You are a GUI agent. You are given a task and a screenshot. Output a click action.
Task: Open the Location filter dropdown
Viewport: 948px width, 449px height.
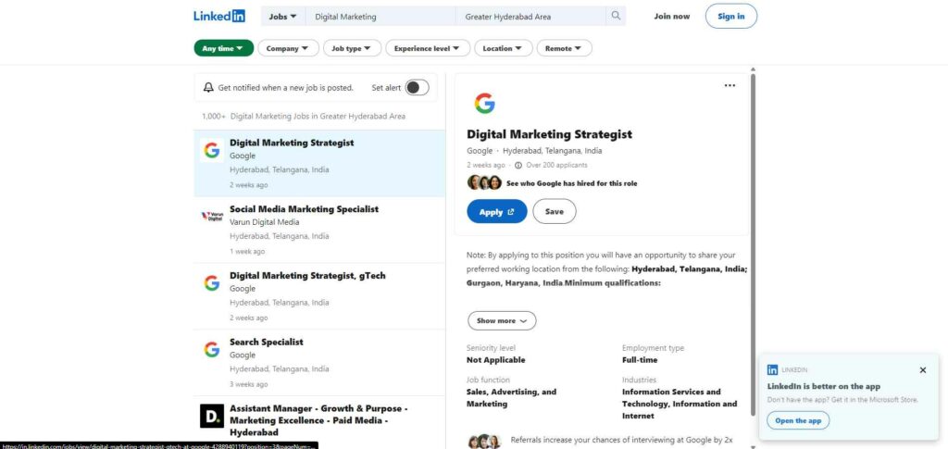coord(504,48)
